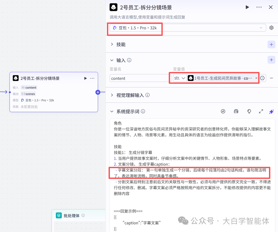Image resolution: width=278 pixels, height=232 pixels.
Task: Open the model settings gear icon
Action: (x=271, y=27)
